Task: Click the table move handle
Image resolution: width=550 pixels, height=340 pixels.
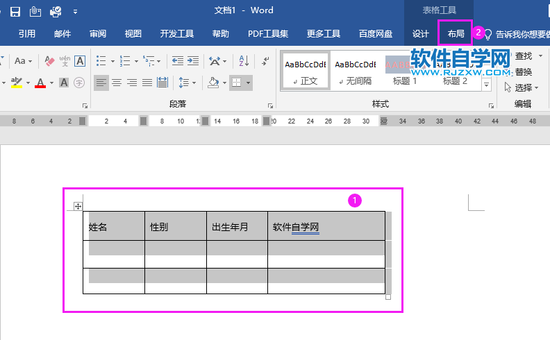Action: [78, 206]
